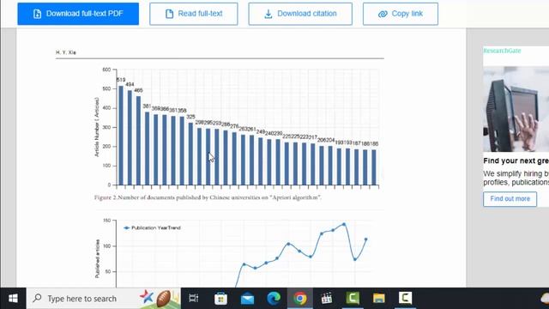The image size is (549, 309).
Task: Copy link to this publication
Action: 401,14
